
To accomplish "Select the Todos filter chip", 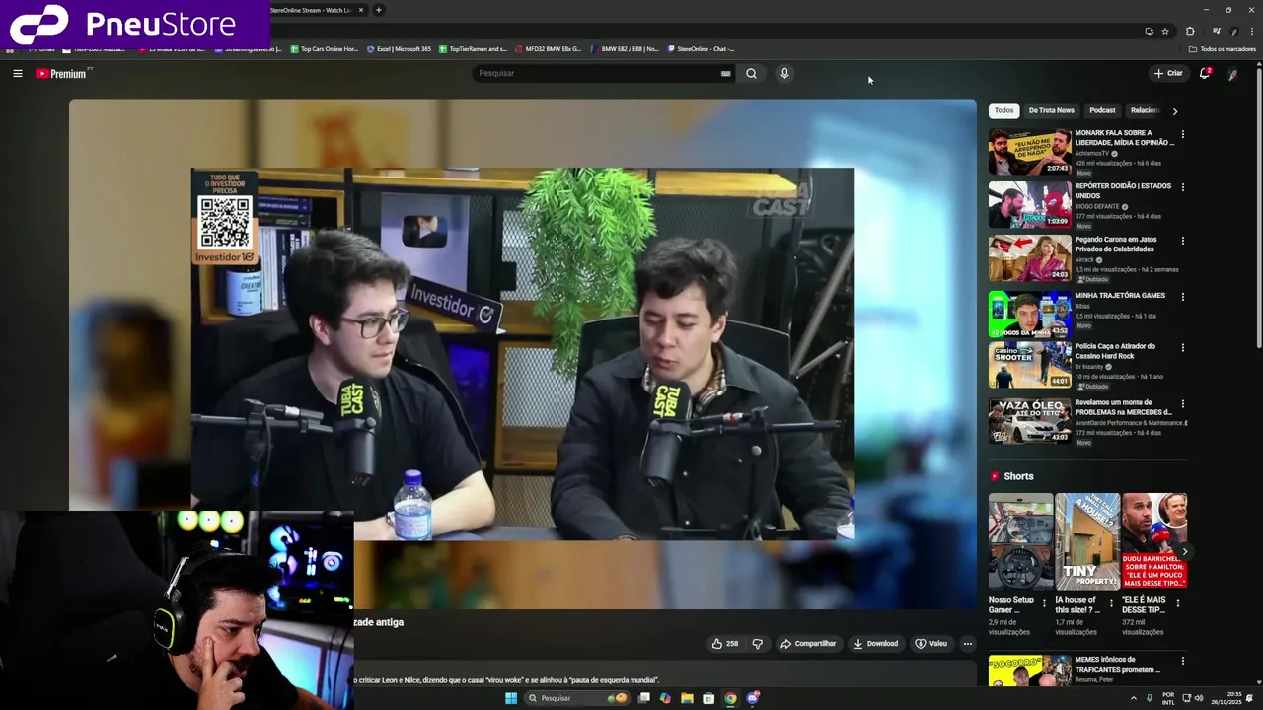I will coord(1003,110).
